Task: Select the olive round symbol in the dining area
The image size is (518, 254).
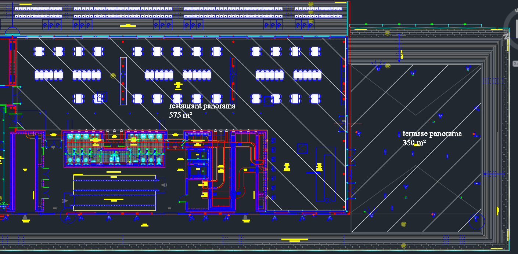Action: [x=113, y=76]
